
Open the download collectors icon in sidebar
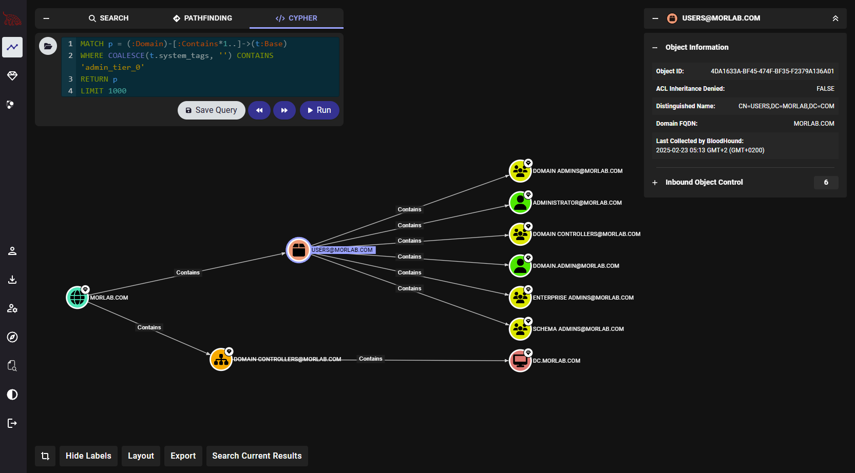(12, 280)
